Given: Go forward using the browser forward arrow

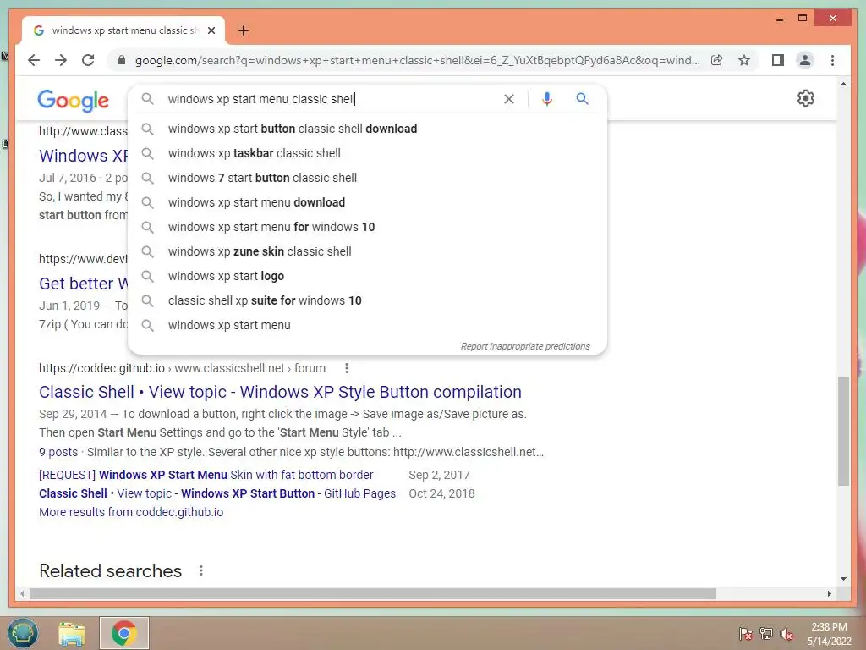Looking at the screenshot, I should (61, 60).
